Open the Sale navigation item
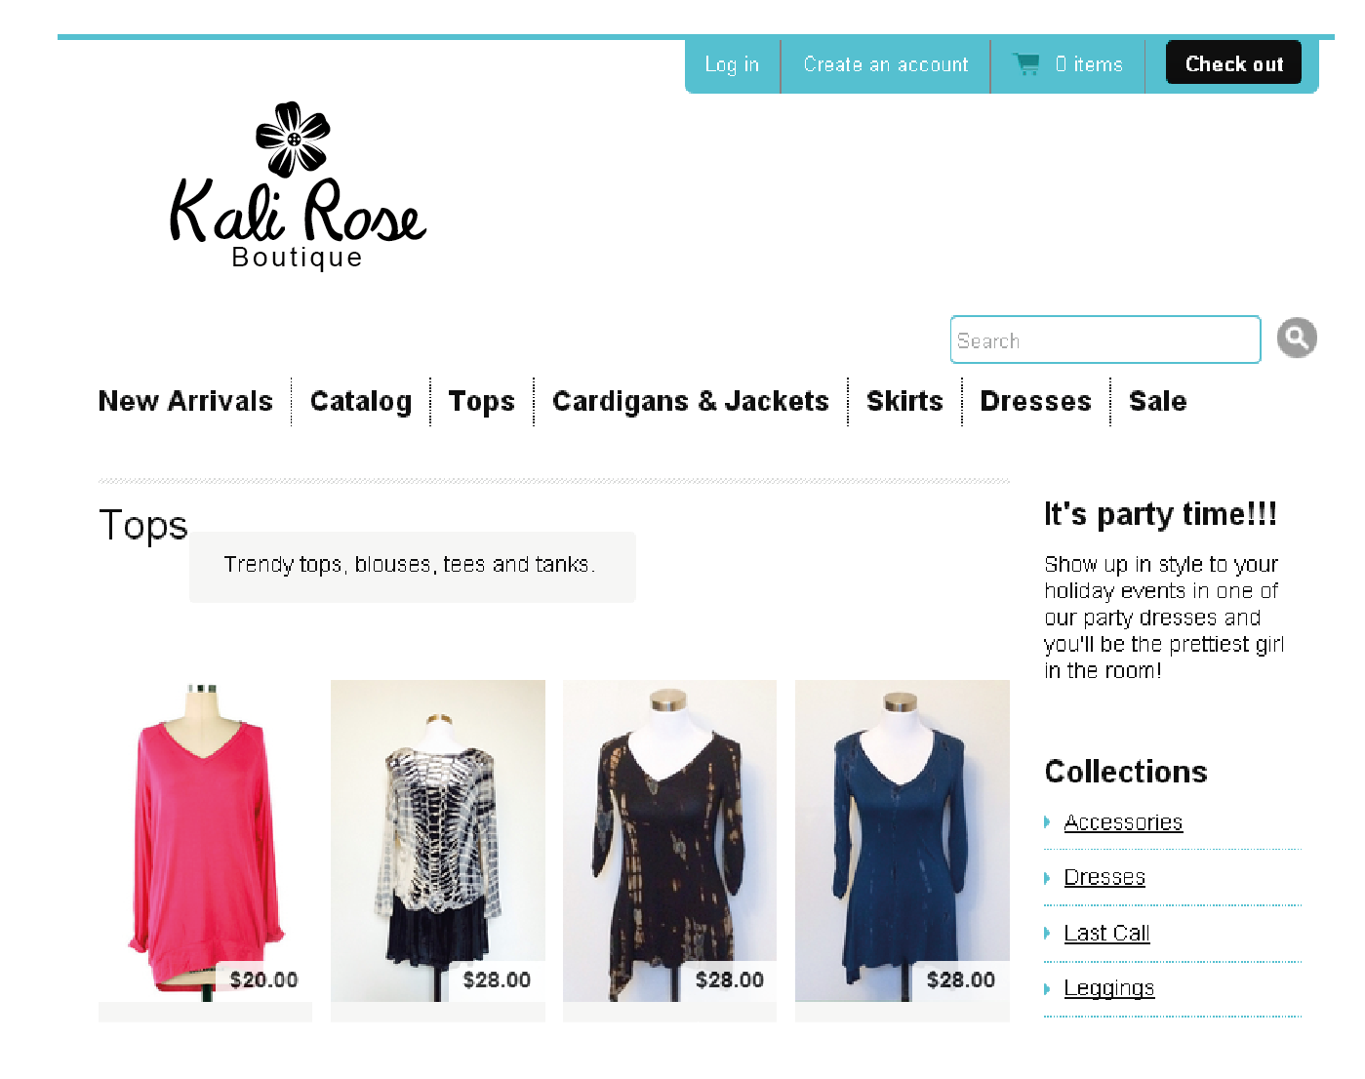The image size is (1365, 1079). pyautogui.click(x=1157, y=402)
